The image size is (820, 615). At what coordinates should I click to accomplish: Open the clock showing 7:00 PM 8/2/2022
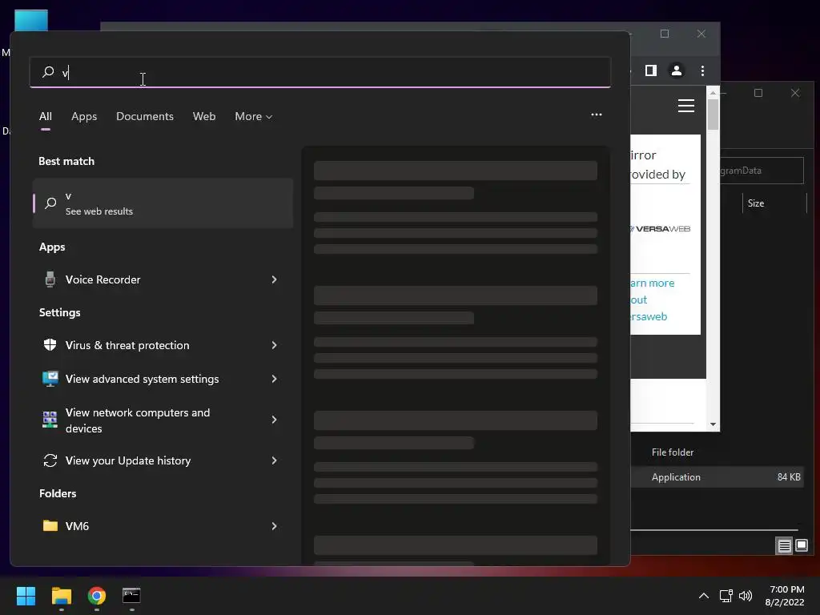click(785, 596)
